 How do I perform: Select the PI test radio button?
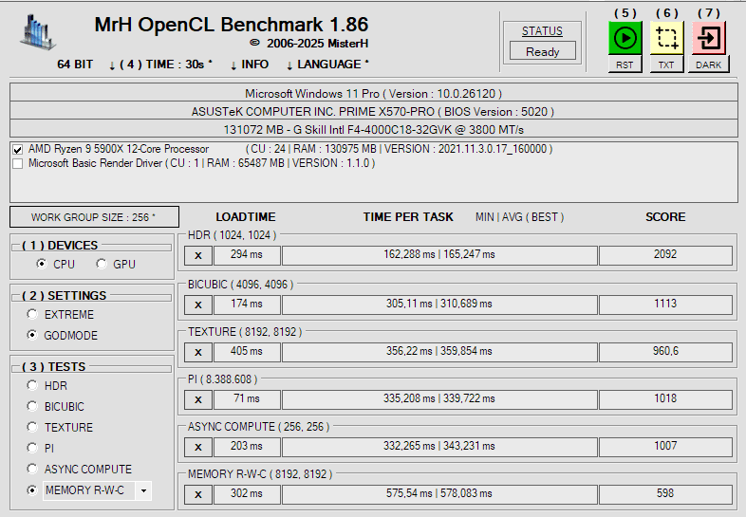[x=32, y=448]
